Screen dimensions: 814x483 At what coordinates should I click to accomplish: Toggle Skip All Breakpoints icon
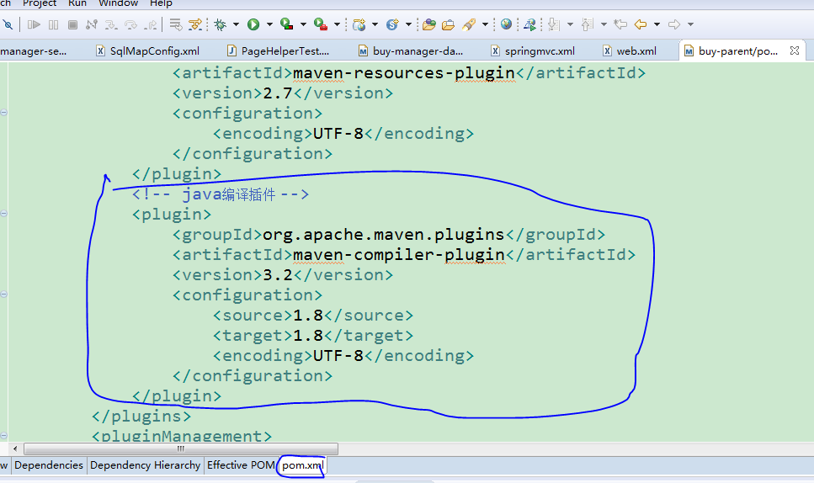tap(8, 24)
